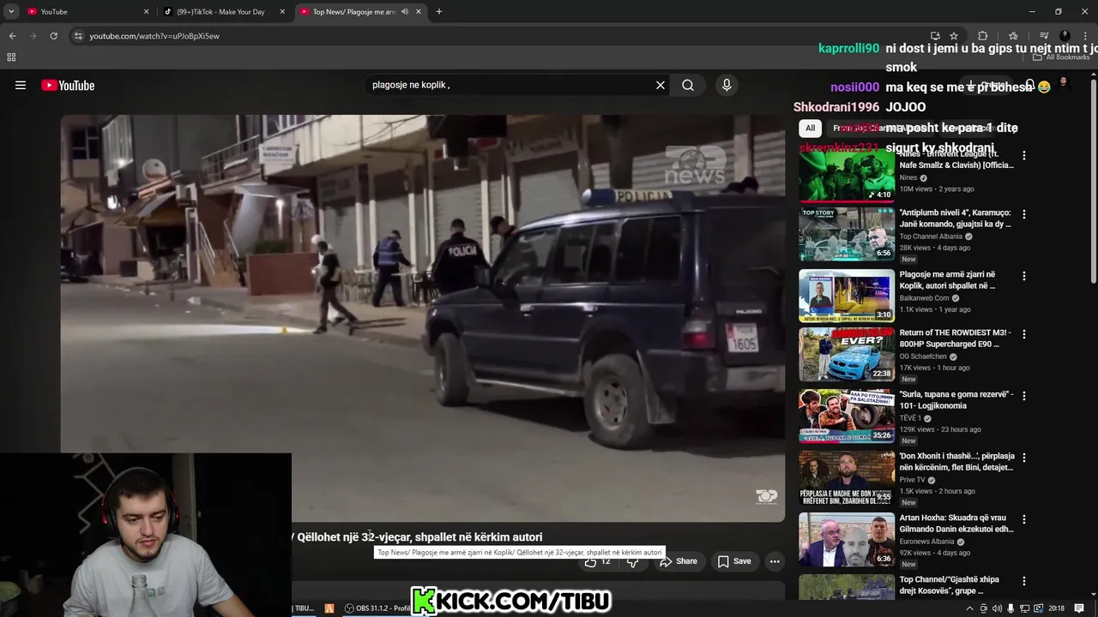Open Balkanweb Plagosje me armë zjarri title
Image resolution: width=1098 pixels, height=617 pixels.
(x=948, y=280)
